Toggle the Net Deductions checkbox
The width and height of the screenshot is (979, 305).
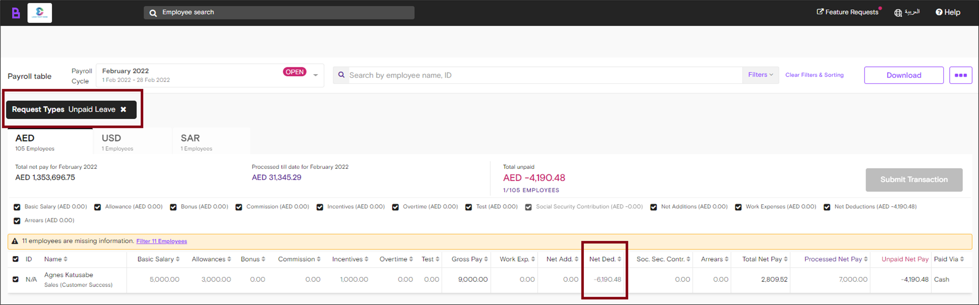pyautogui.click(x=827, y=207)
